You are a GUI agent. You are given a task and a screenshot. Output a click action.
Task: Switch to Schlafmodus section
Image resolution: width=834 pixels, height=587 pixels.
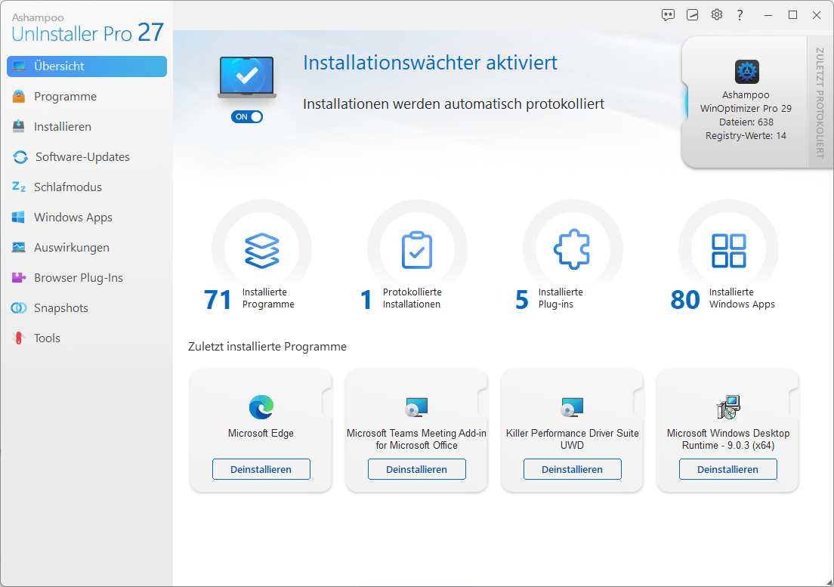tap(87, 187)
